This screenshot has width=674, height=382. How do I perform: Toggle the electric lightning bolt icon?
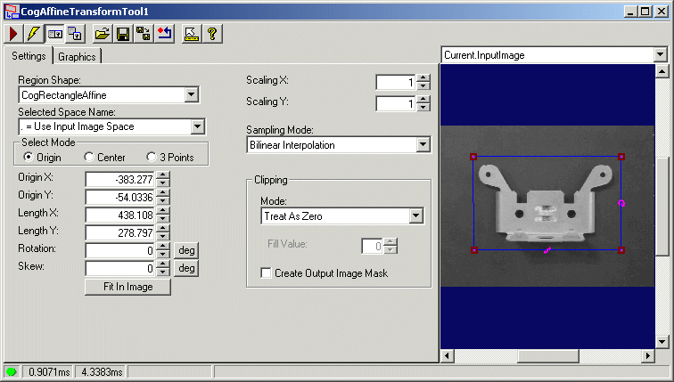pyautogui.click(x=34, y=34)
